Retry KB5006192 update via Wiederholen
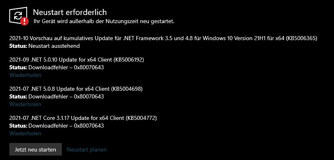Viewport: 334px width, 160px height. [25, 75]
